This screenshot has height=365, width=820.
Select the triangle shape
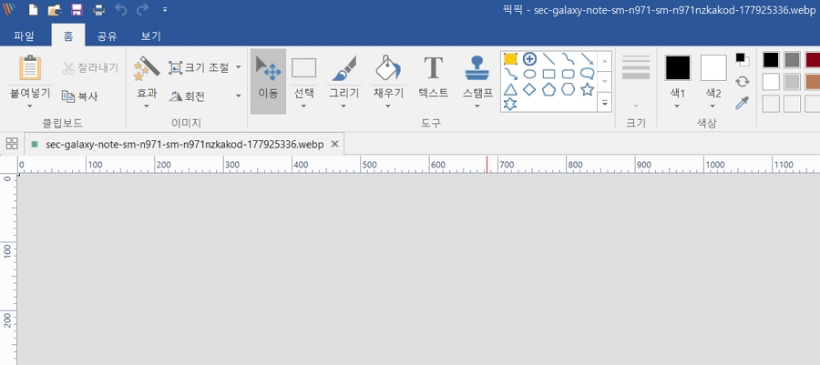[510, 89]
